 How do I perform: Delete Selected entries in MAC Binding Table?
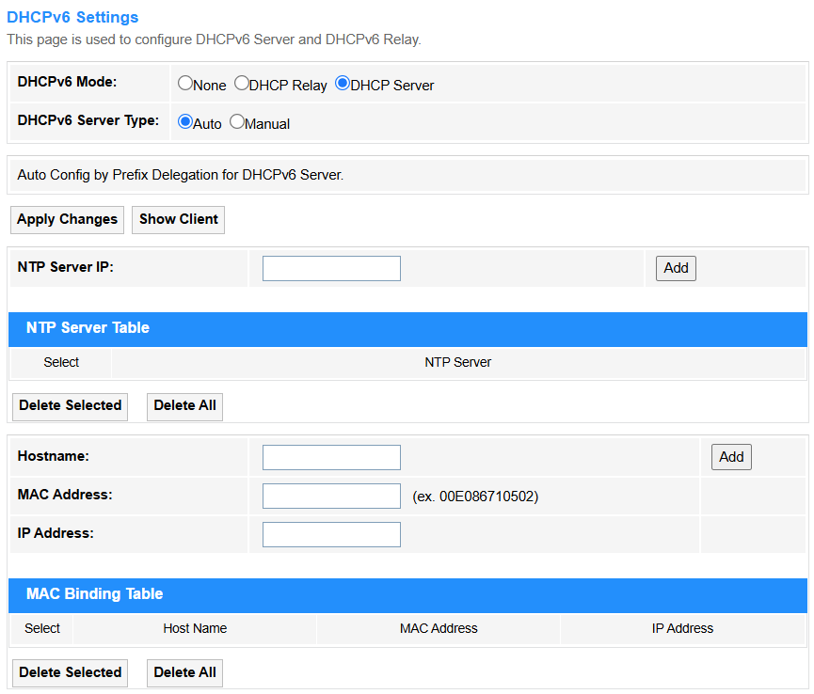[70, 672]
